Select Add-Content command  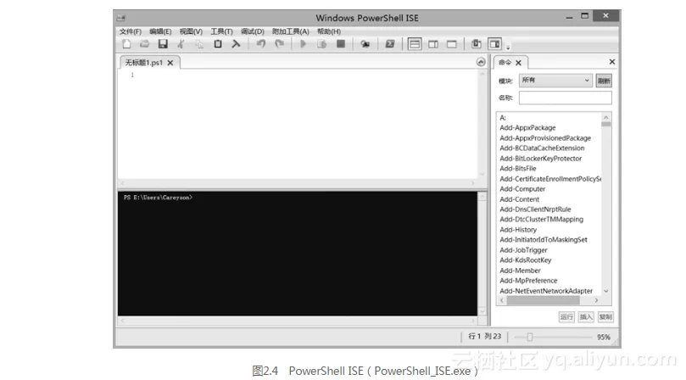pos(519,199)
